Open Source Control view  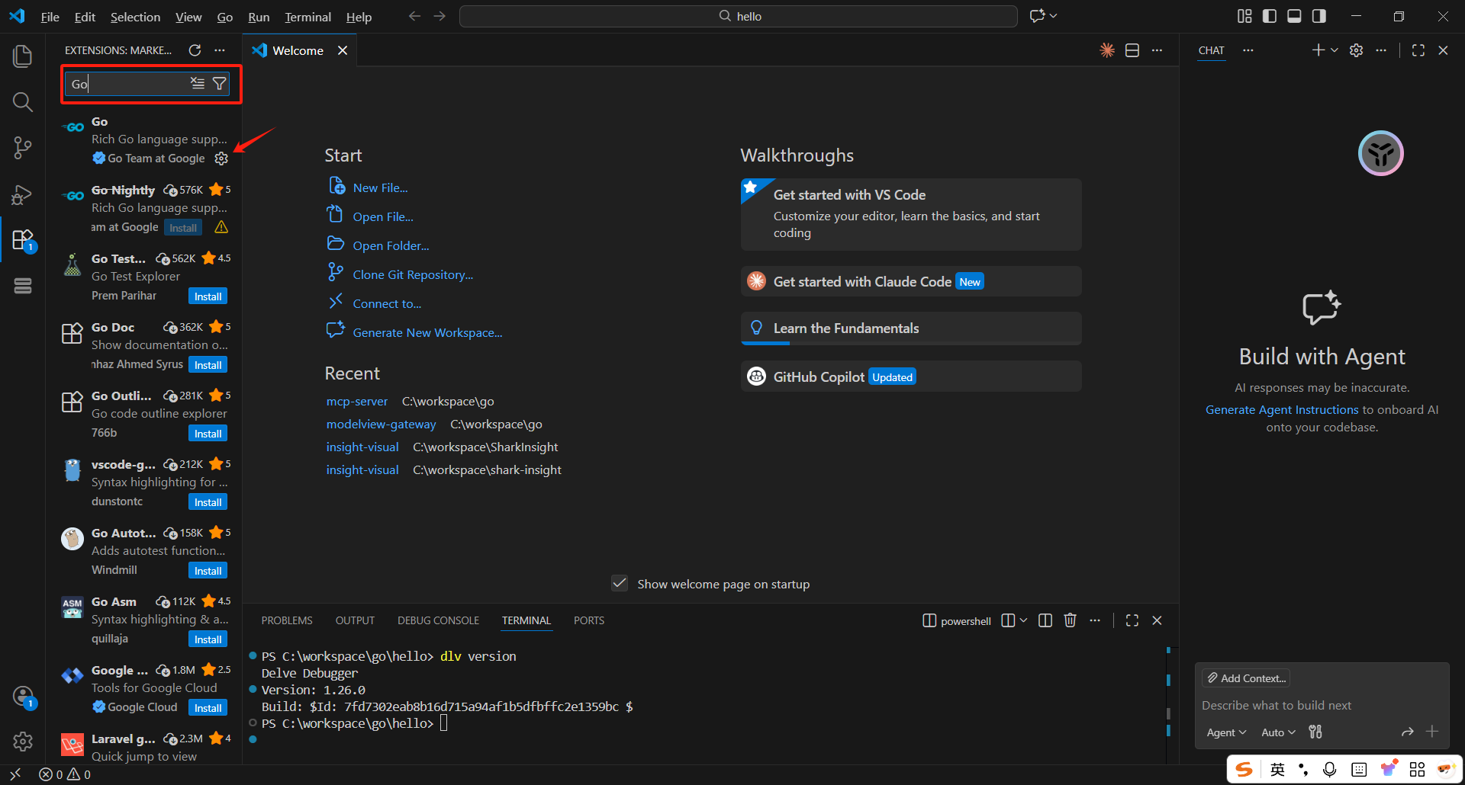click(23, 148)
